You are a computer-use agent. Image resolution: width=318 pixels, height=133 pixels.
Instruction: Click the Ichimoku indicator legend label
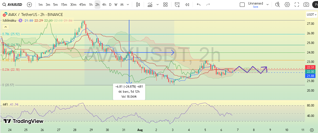tap(9, 20)
